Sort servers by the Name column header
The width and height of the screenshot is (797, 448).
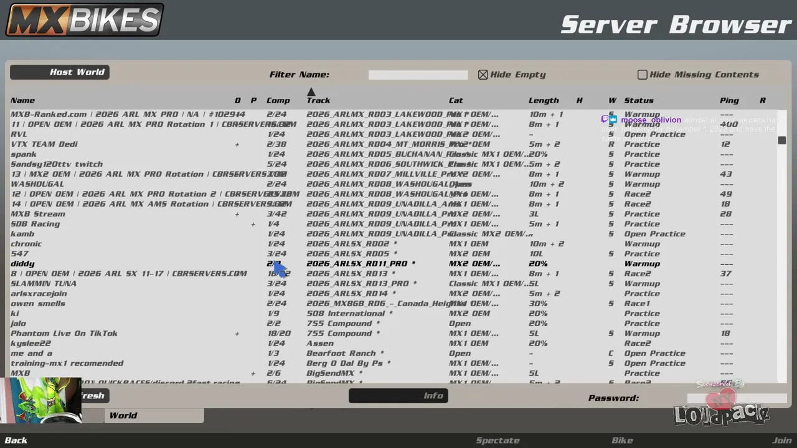click(x=22, y=100)
